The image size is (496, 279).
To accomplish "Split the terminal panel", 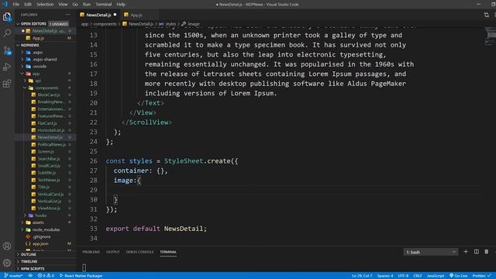I will [477, 252].
